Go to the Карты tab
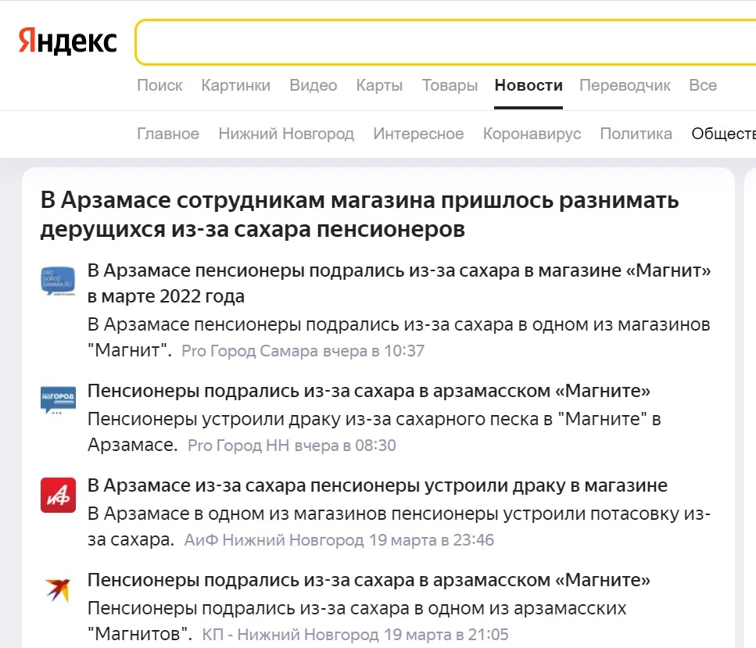 [379, 85]
